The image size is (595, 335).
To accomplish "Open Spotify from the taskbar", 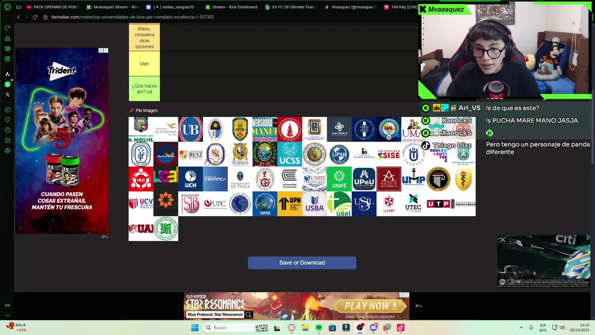I will pos(319,328).
